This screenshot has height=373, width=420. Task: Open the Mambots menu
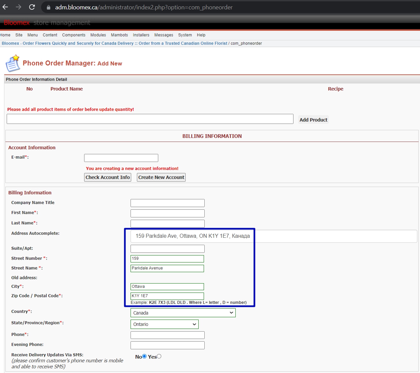pos(120,35)
